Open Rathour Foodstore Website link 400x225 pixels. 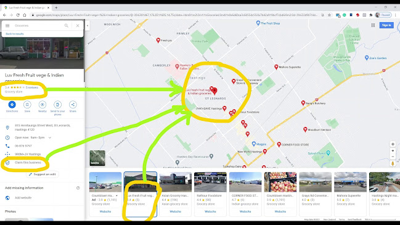click(210, 211)
